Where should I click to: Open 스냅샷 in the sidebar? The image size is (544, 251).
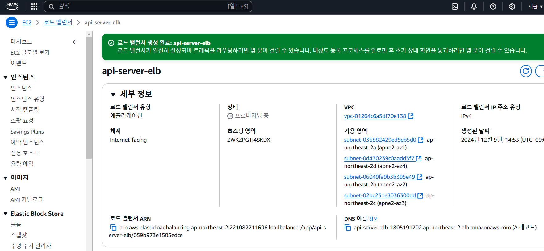pyautogui.click(x=19, y=235)
